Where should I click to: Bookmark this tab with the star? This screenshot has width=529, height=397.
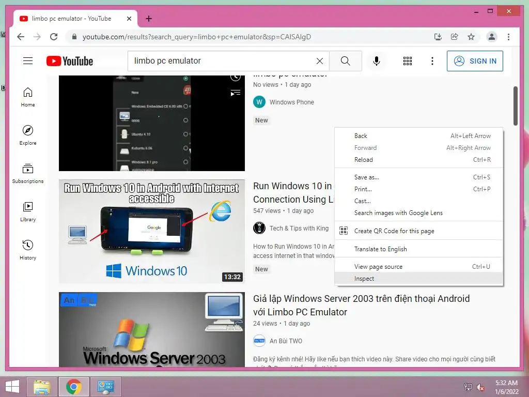pyautogui.click(x=471, y=37)
